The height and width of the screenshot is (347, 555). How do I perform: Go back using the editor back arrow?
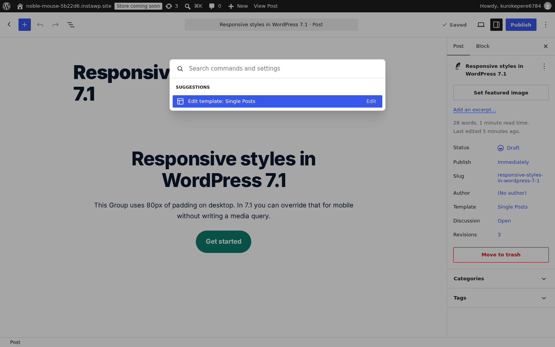[9, 25]
